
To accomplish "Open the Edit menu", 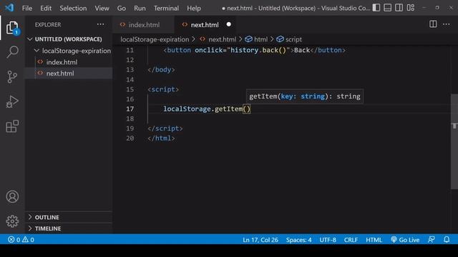I will 46,8.
